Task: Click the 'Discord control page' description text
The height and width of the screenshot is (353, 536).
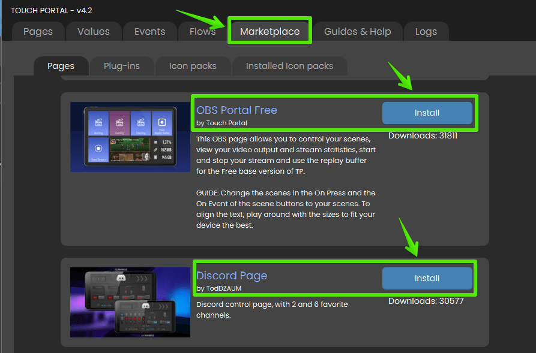Action: click(272, 310)
